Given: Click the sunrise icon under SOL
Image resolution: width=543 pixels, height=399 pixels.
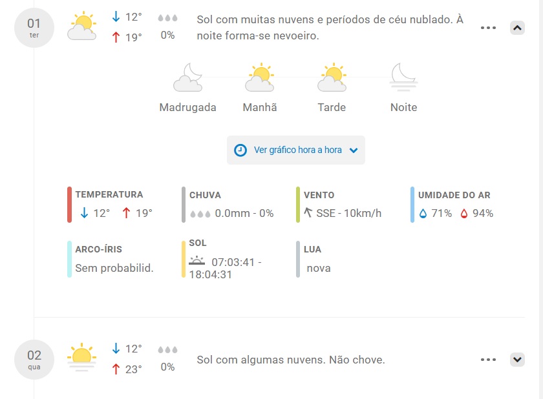Looking at the screenshot, I should click(x=197, y=261).
